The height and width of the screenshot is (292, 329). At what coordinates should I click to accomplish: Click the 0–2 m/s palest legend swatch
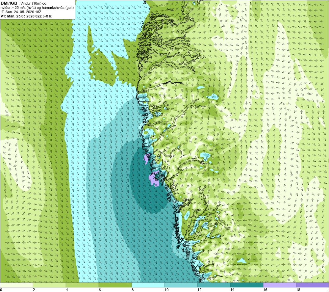pos(16,285)
